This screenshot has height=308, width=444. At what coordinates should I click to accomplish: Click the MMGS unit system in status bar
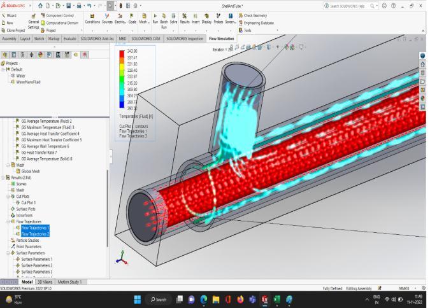point(404,288)
